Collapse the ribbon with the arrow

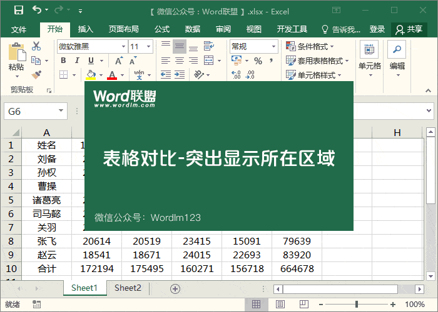[x=427, y=91]
